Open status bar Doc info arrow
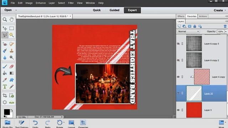 [62, 117]
